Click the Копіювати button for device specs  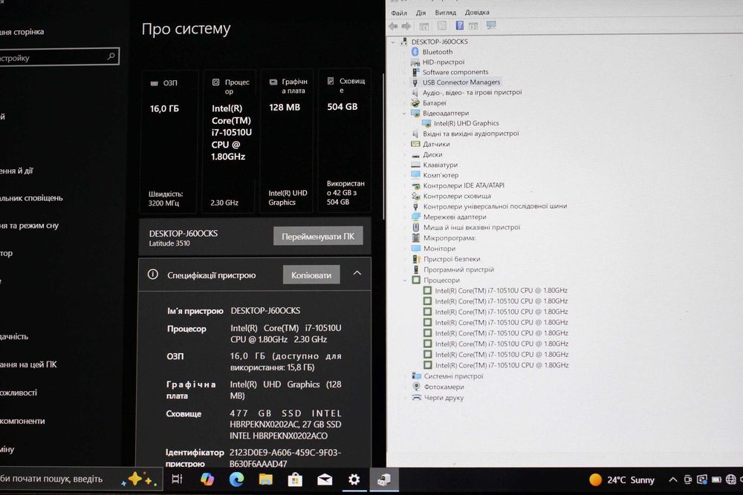(x=311, y=275)
